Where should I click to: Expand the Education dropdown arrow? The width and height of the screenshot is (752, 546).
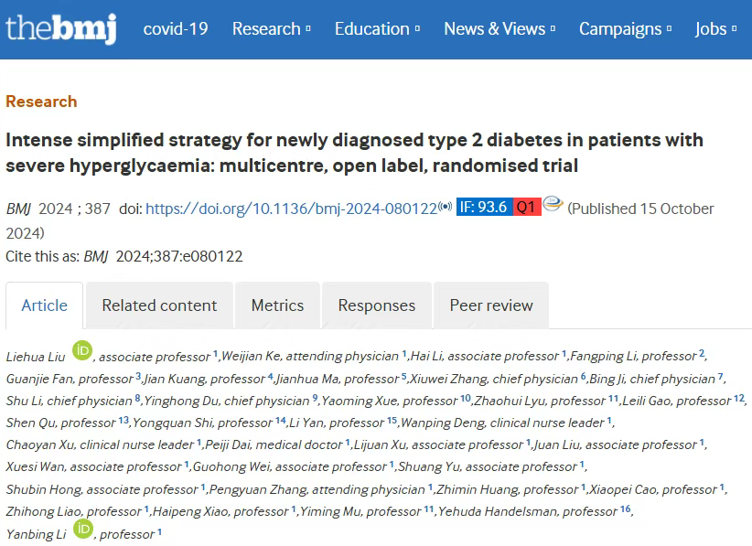(x=417, y=28)
